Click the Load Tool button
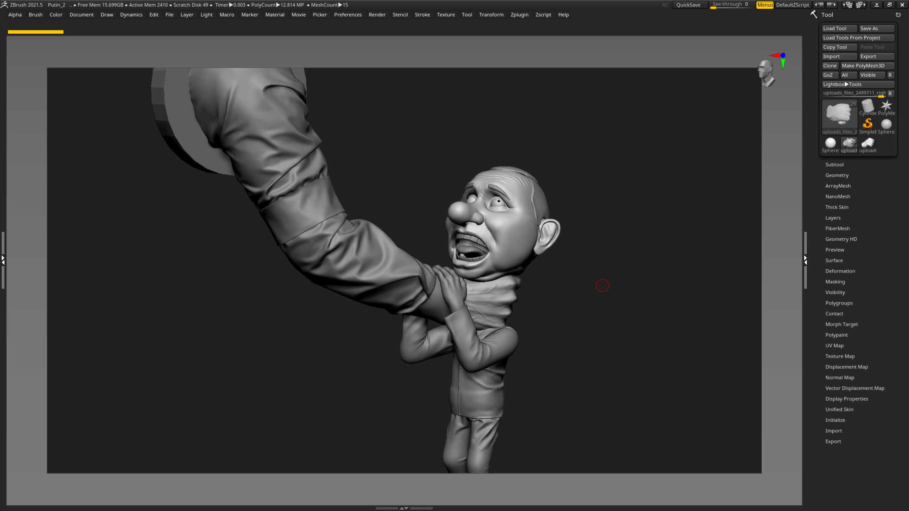This screenshot has height=511, width=909. click(x=839, y=28)
